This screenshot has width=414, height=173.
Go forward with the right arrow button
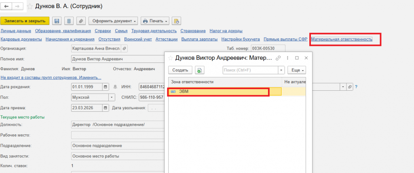(x=17, y=6)
